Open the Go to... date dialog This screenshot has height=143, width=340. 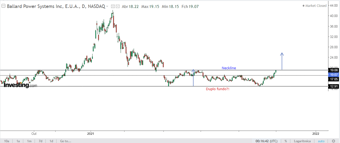[66, 141]
